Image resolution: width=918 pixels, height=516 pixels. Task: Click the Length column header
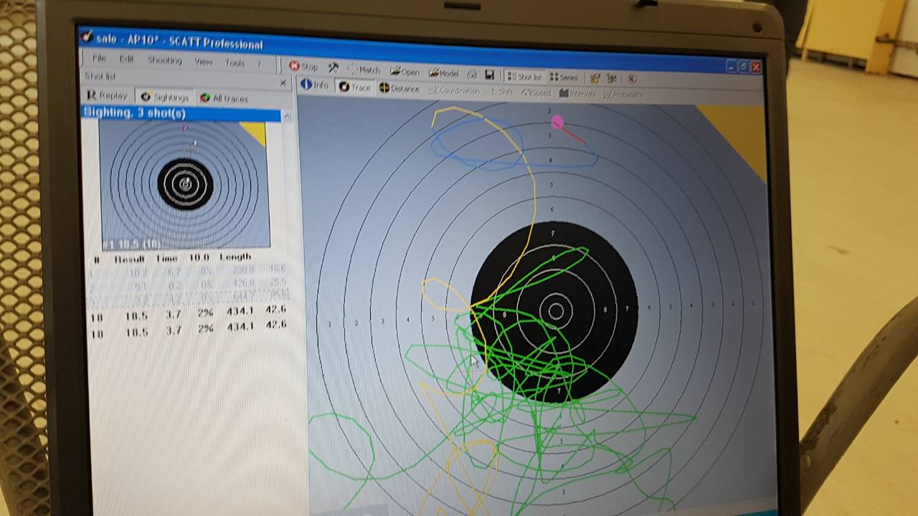pyautogui.click(x=236, y=257)
